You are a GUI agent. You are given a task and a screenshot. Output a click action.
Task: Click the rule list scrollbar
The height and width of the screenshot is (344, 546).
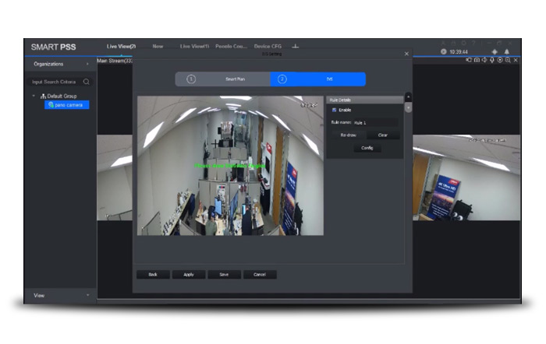pos(408,105)
